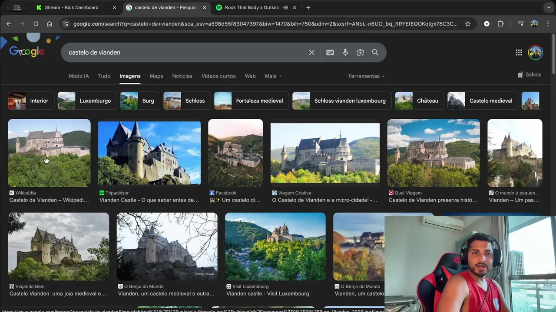The image size is (556, 312).
Task: Open the browser home page icon
Action: coord(50,24)
